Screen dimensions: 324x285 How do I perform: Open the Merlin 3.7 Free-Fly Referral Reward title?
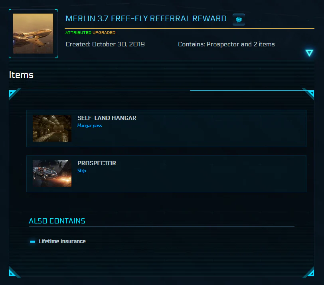pyautogui.click(x=146, y=19)
